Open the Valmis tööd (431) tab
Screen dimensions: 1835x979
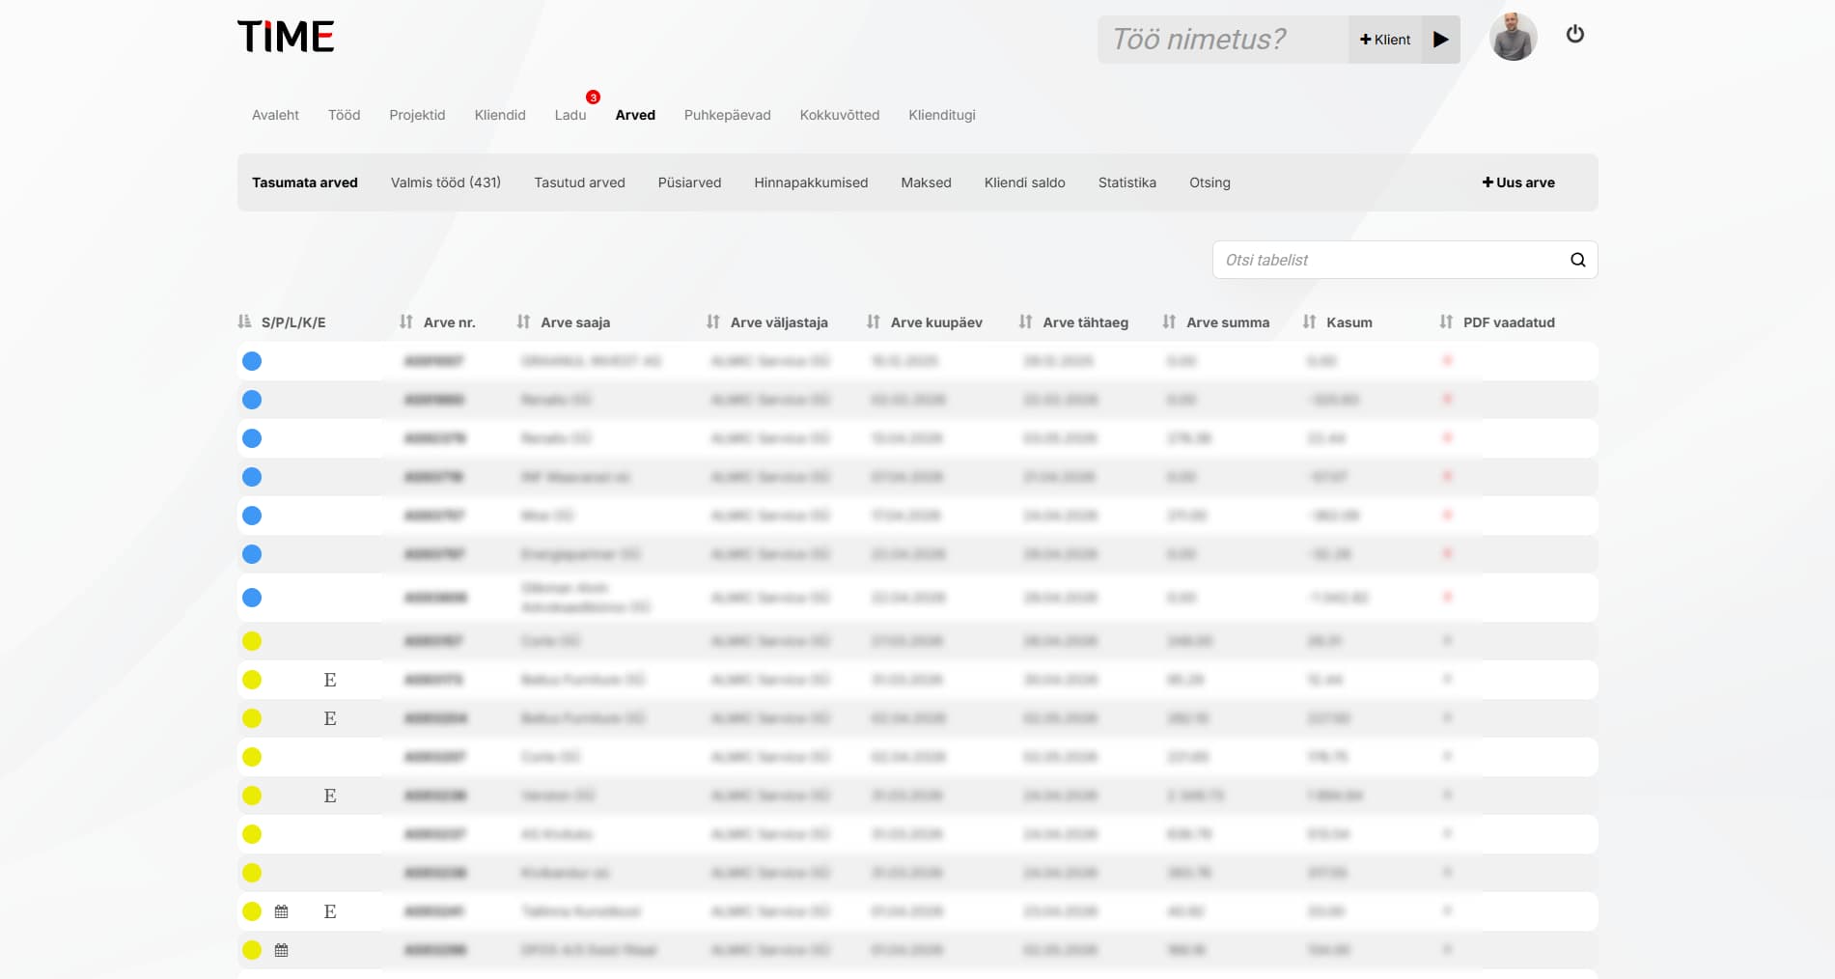[445, 182]
